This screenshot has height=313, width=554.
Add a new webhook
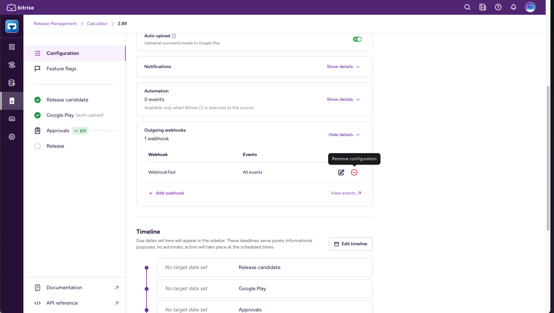(x=166, y=193)
